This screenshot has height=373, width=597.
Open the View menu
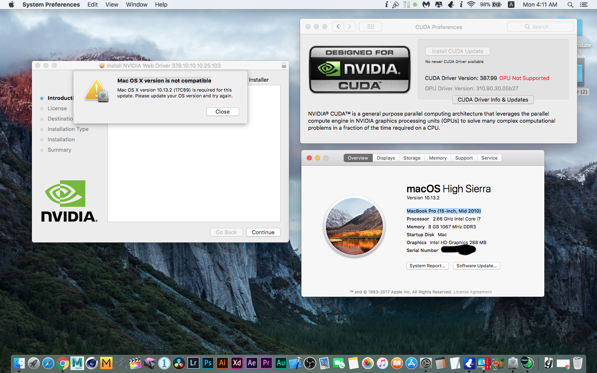pyautogui.click(x=112, y=5)
